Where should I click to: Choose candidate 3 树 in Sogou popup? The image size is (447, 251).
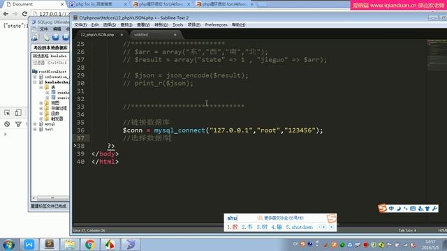click(262, 227)
